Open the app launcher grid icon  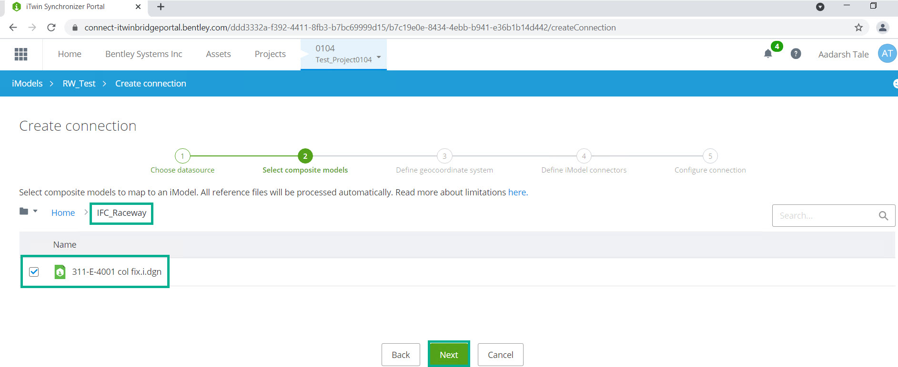(x=21, y=54)
